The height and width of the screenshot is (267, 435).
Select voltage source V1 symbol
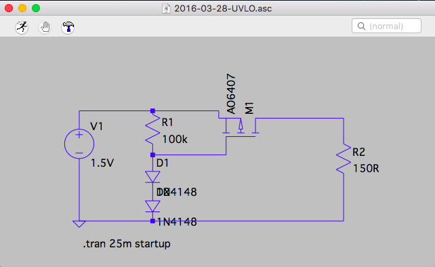pyautogui.click(x=79, y=144)
